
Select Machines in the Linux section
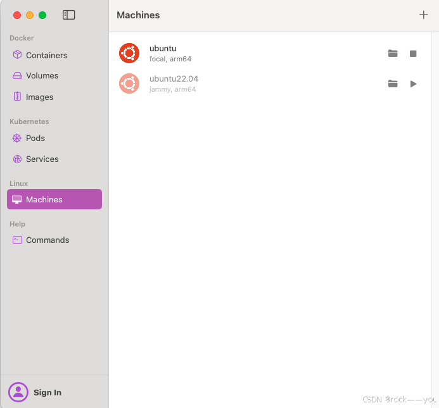[x=54, y=199]
